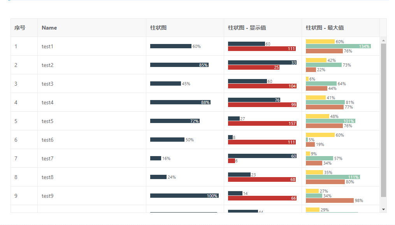
Task: Select the 柱状图 - 显示值 column header
Action: pyautogui.click(x=247, y=28)
